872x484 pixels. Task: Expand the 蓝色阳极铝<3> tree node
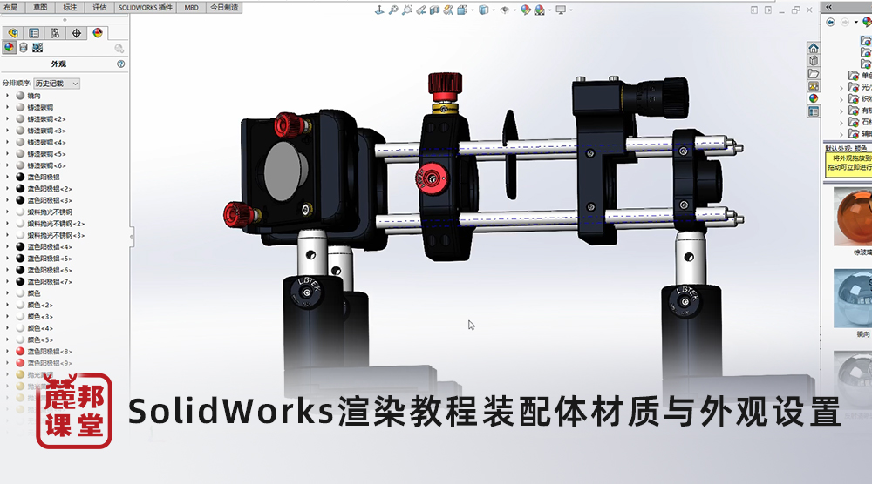[x=7, y=200]
